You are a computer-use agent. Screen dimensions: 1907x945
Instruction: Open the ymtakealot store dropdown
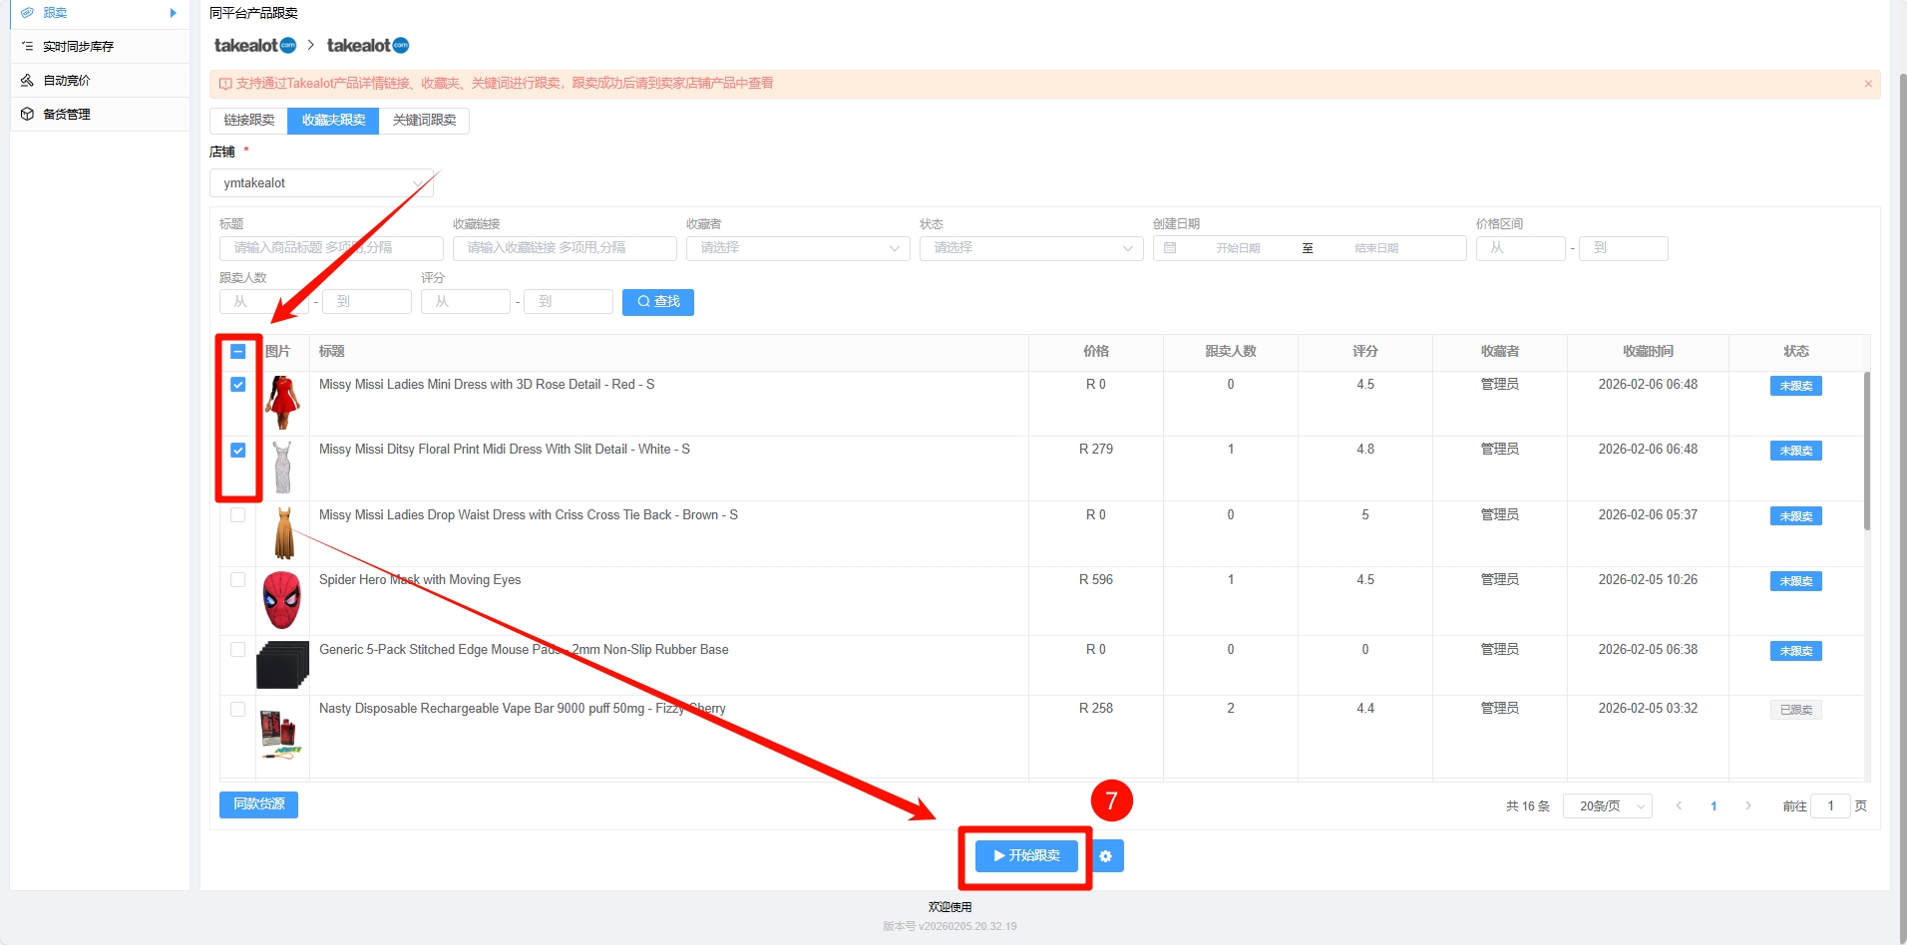point(321,183)
